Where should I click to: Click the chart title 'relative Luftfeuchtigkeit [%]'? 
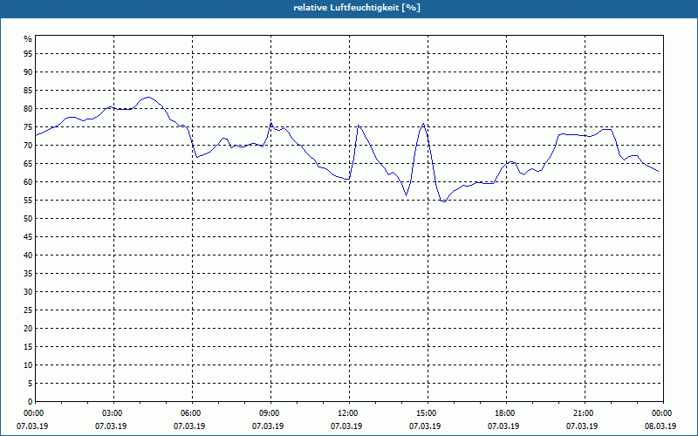pos(357,8)
